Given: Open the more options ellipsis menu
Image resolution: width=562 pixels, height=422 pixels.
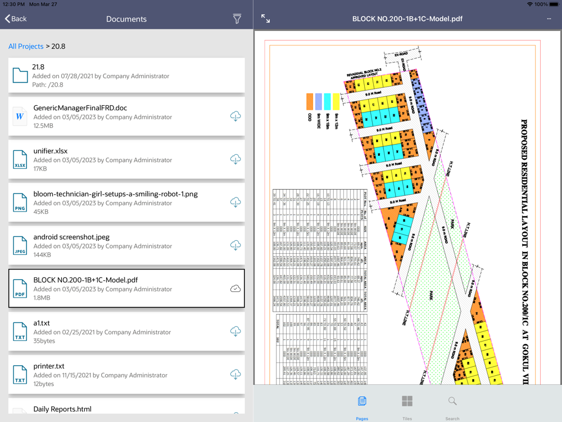Looking at the screenshot, I should (x=549, y=19).
